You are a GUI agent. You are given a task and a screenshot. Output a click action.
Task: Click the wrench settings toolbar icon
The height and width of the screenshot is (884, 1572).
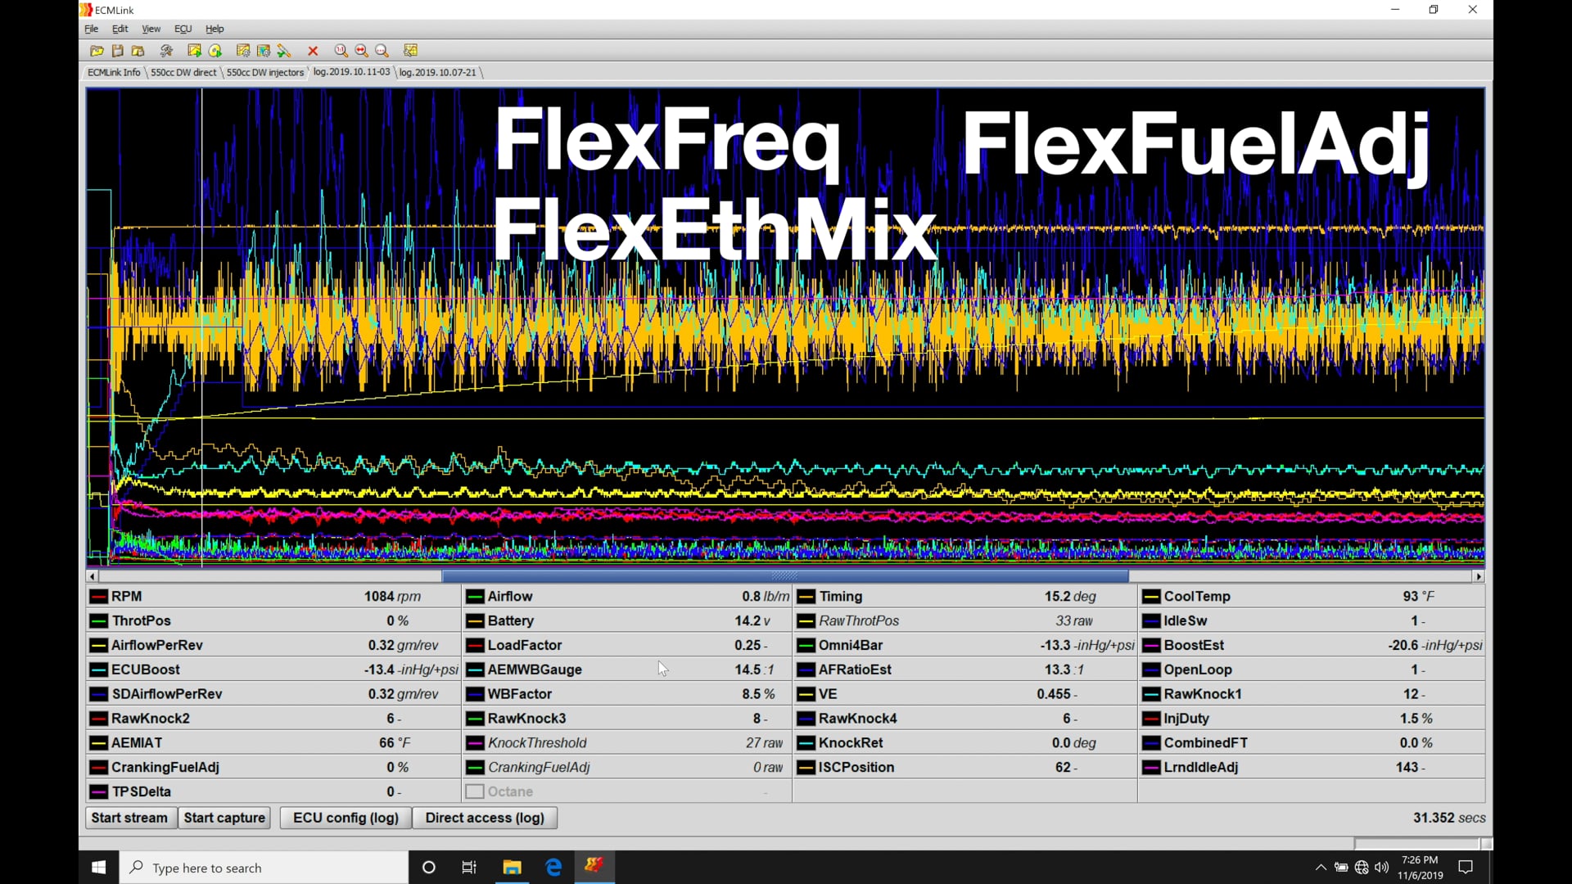coord(166,50)
